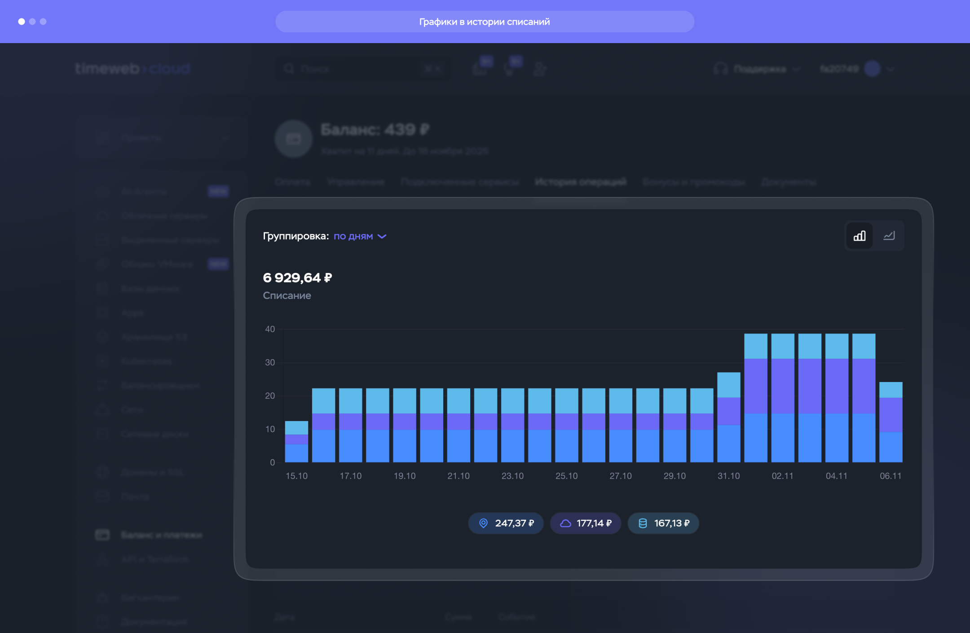Select the 02.11 bar in the chart

(x=783, y=397)
